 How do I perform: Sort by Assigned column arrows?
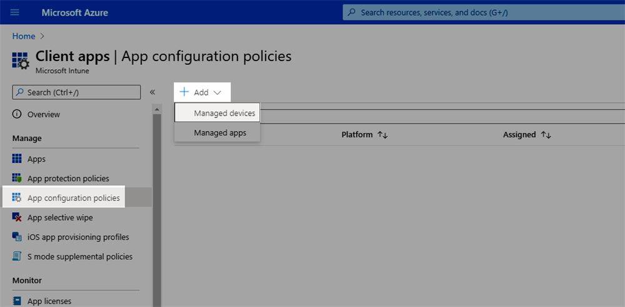(546, 135)
